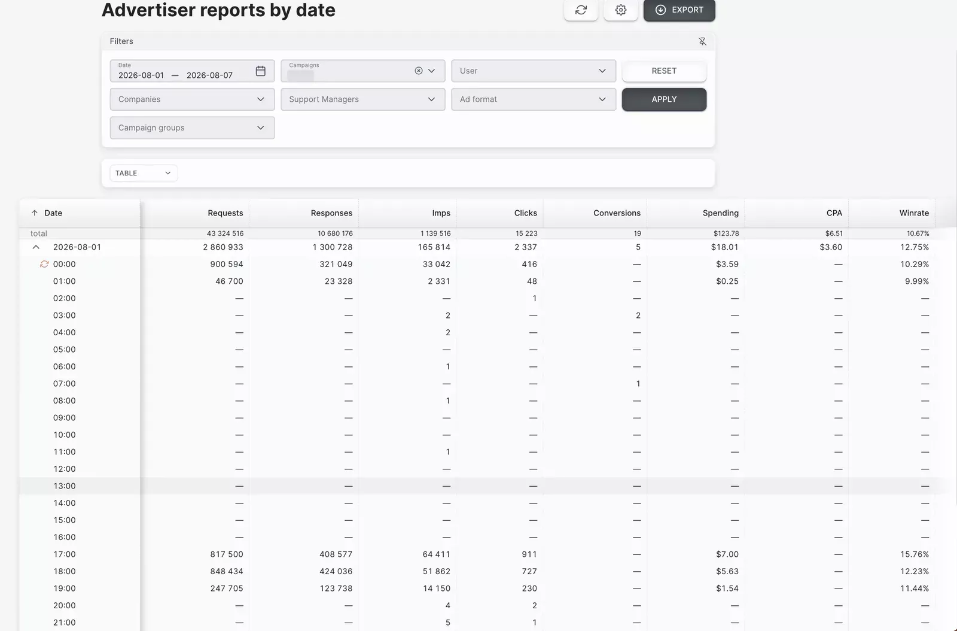
Task: Click the 01:00 hour row label
Action: 65,281
